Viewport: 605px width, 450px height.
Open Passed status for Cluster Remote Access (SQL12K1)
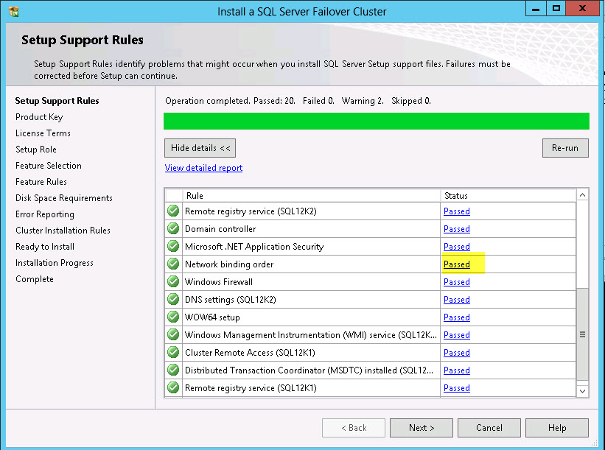[457, 353]
